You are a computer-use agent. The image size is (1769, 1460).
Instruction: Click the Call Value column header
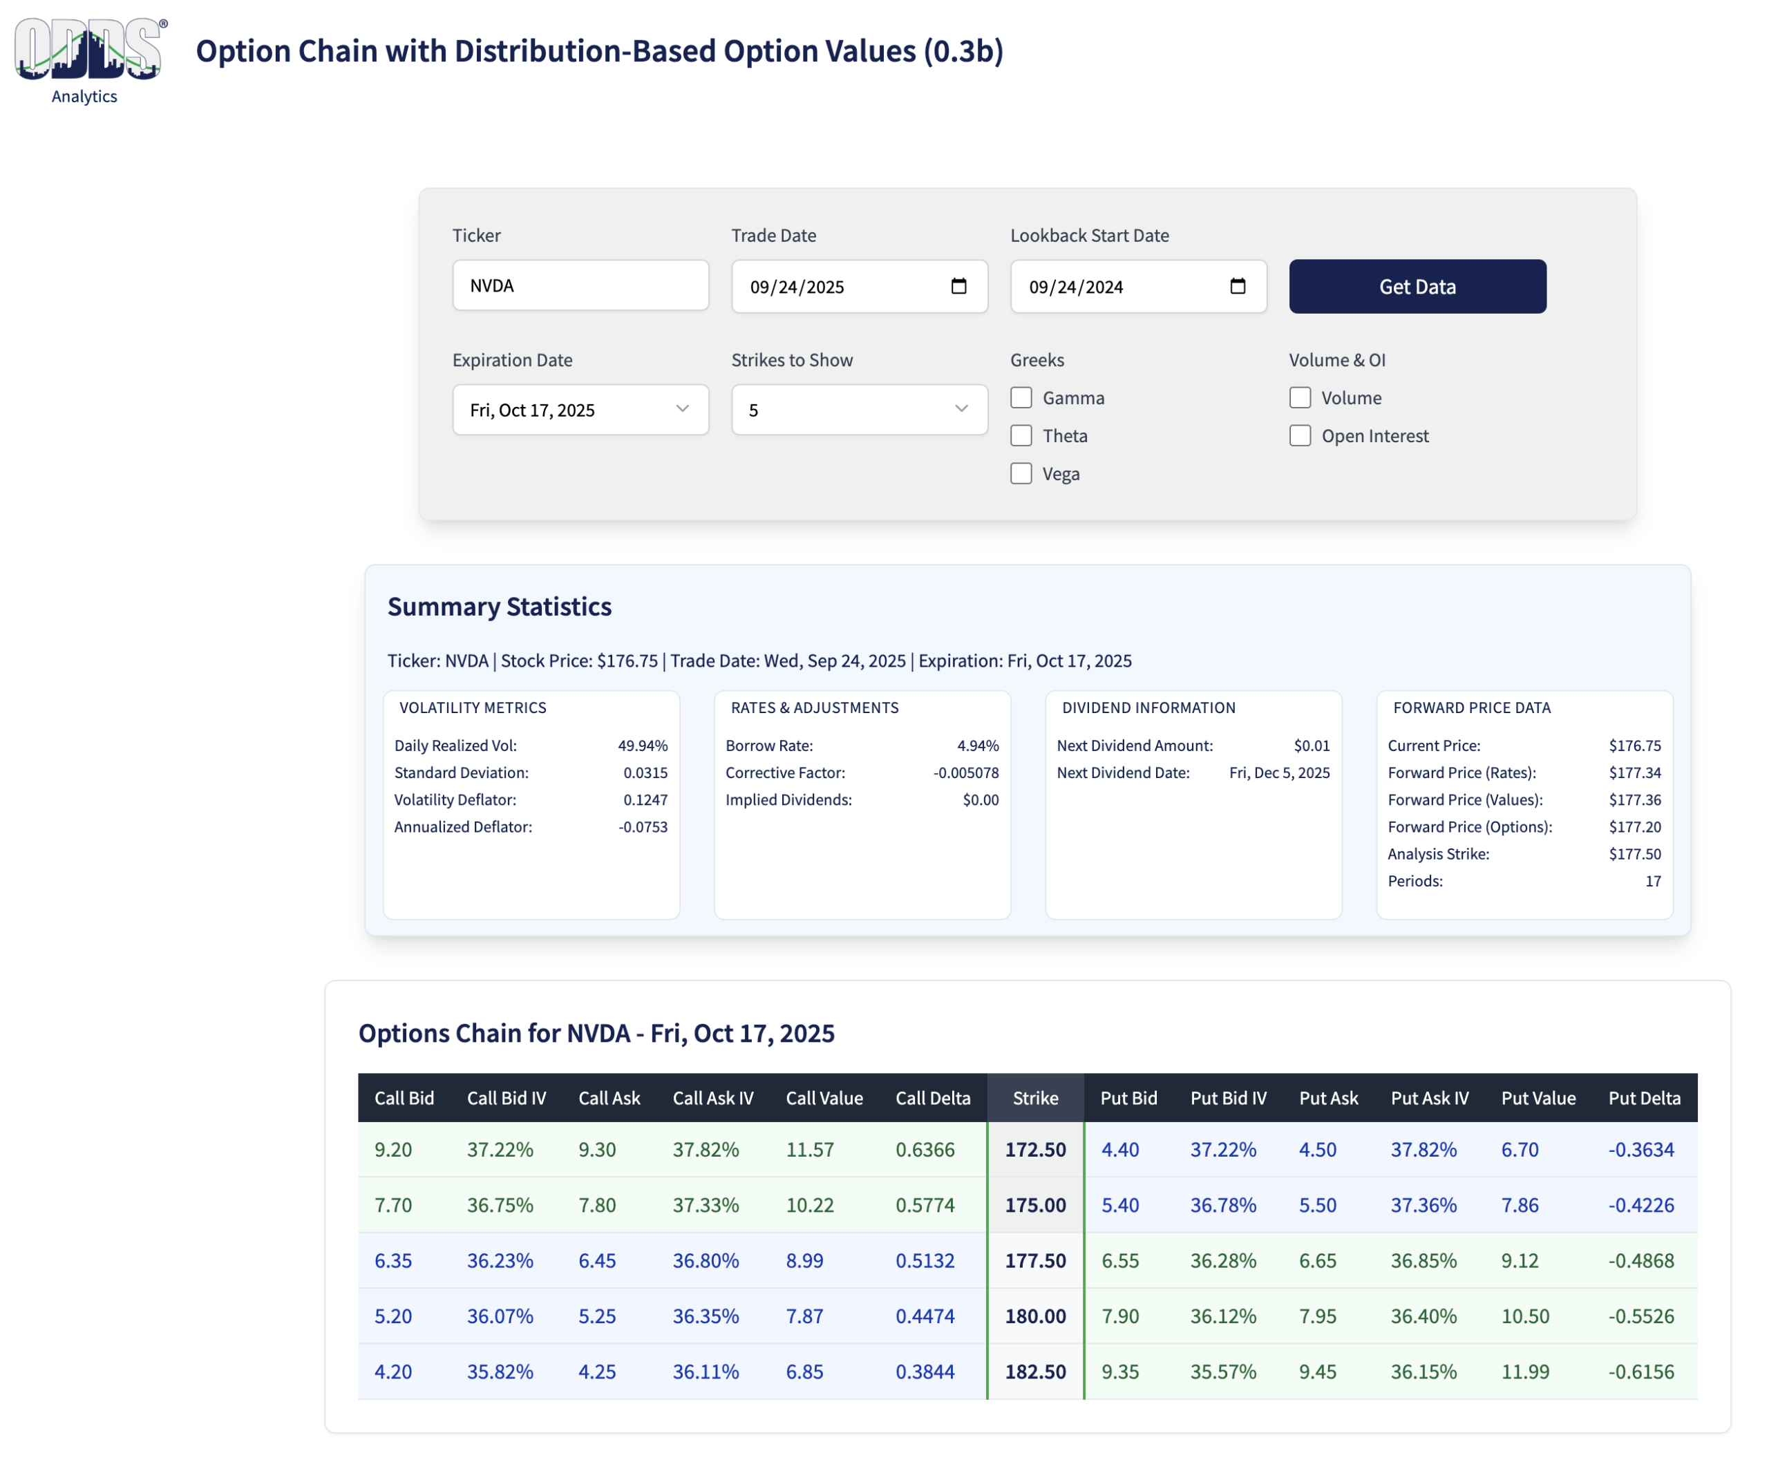[824, 1097]
